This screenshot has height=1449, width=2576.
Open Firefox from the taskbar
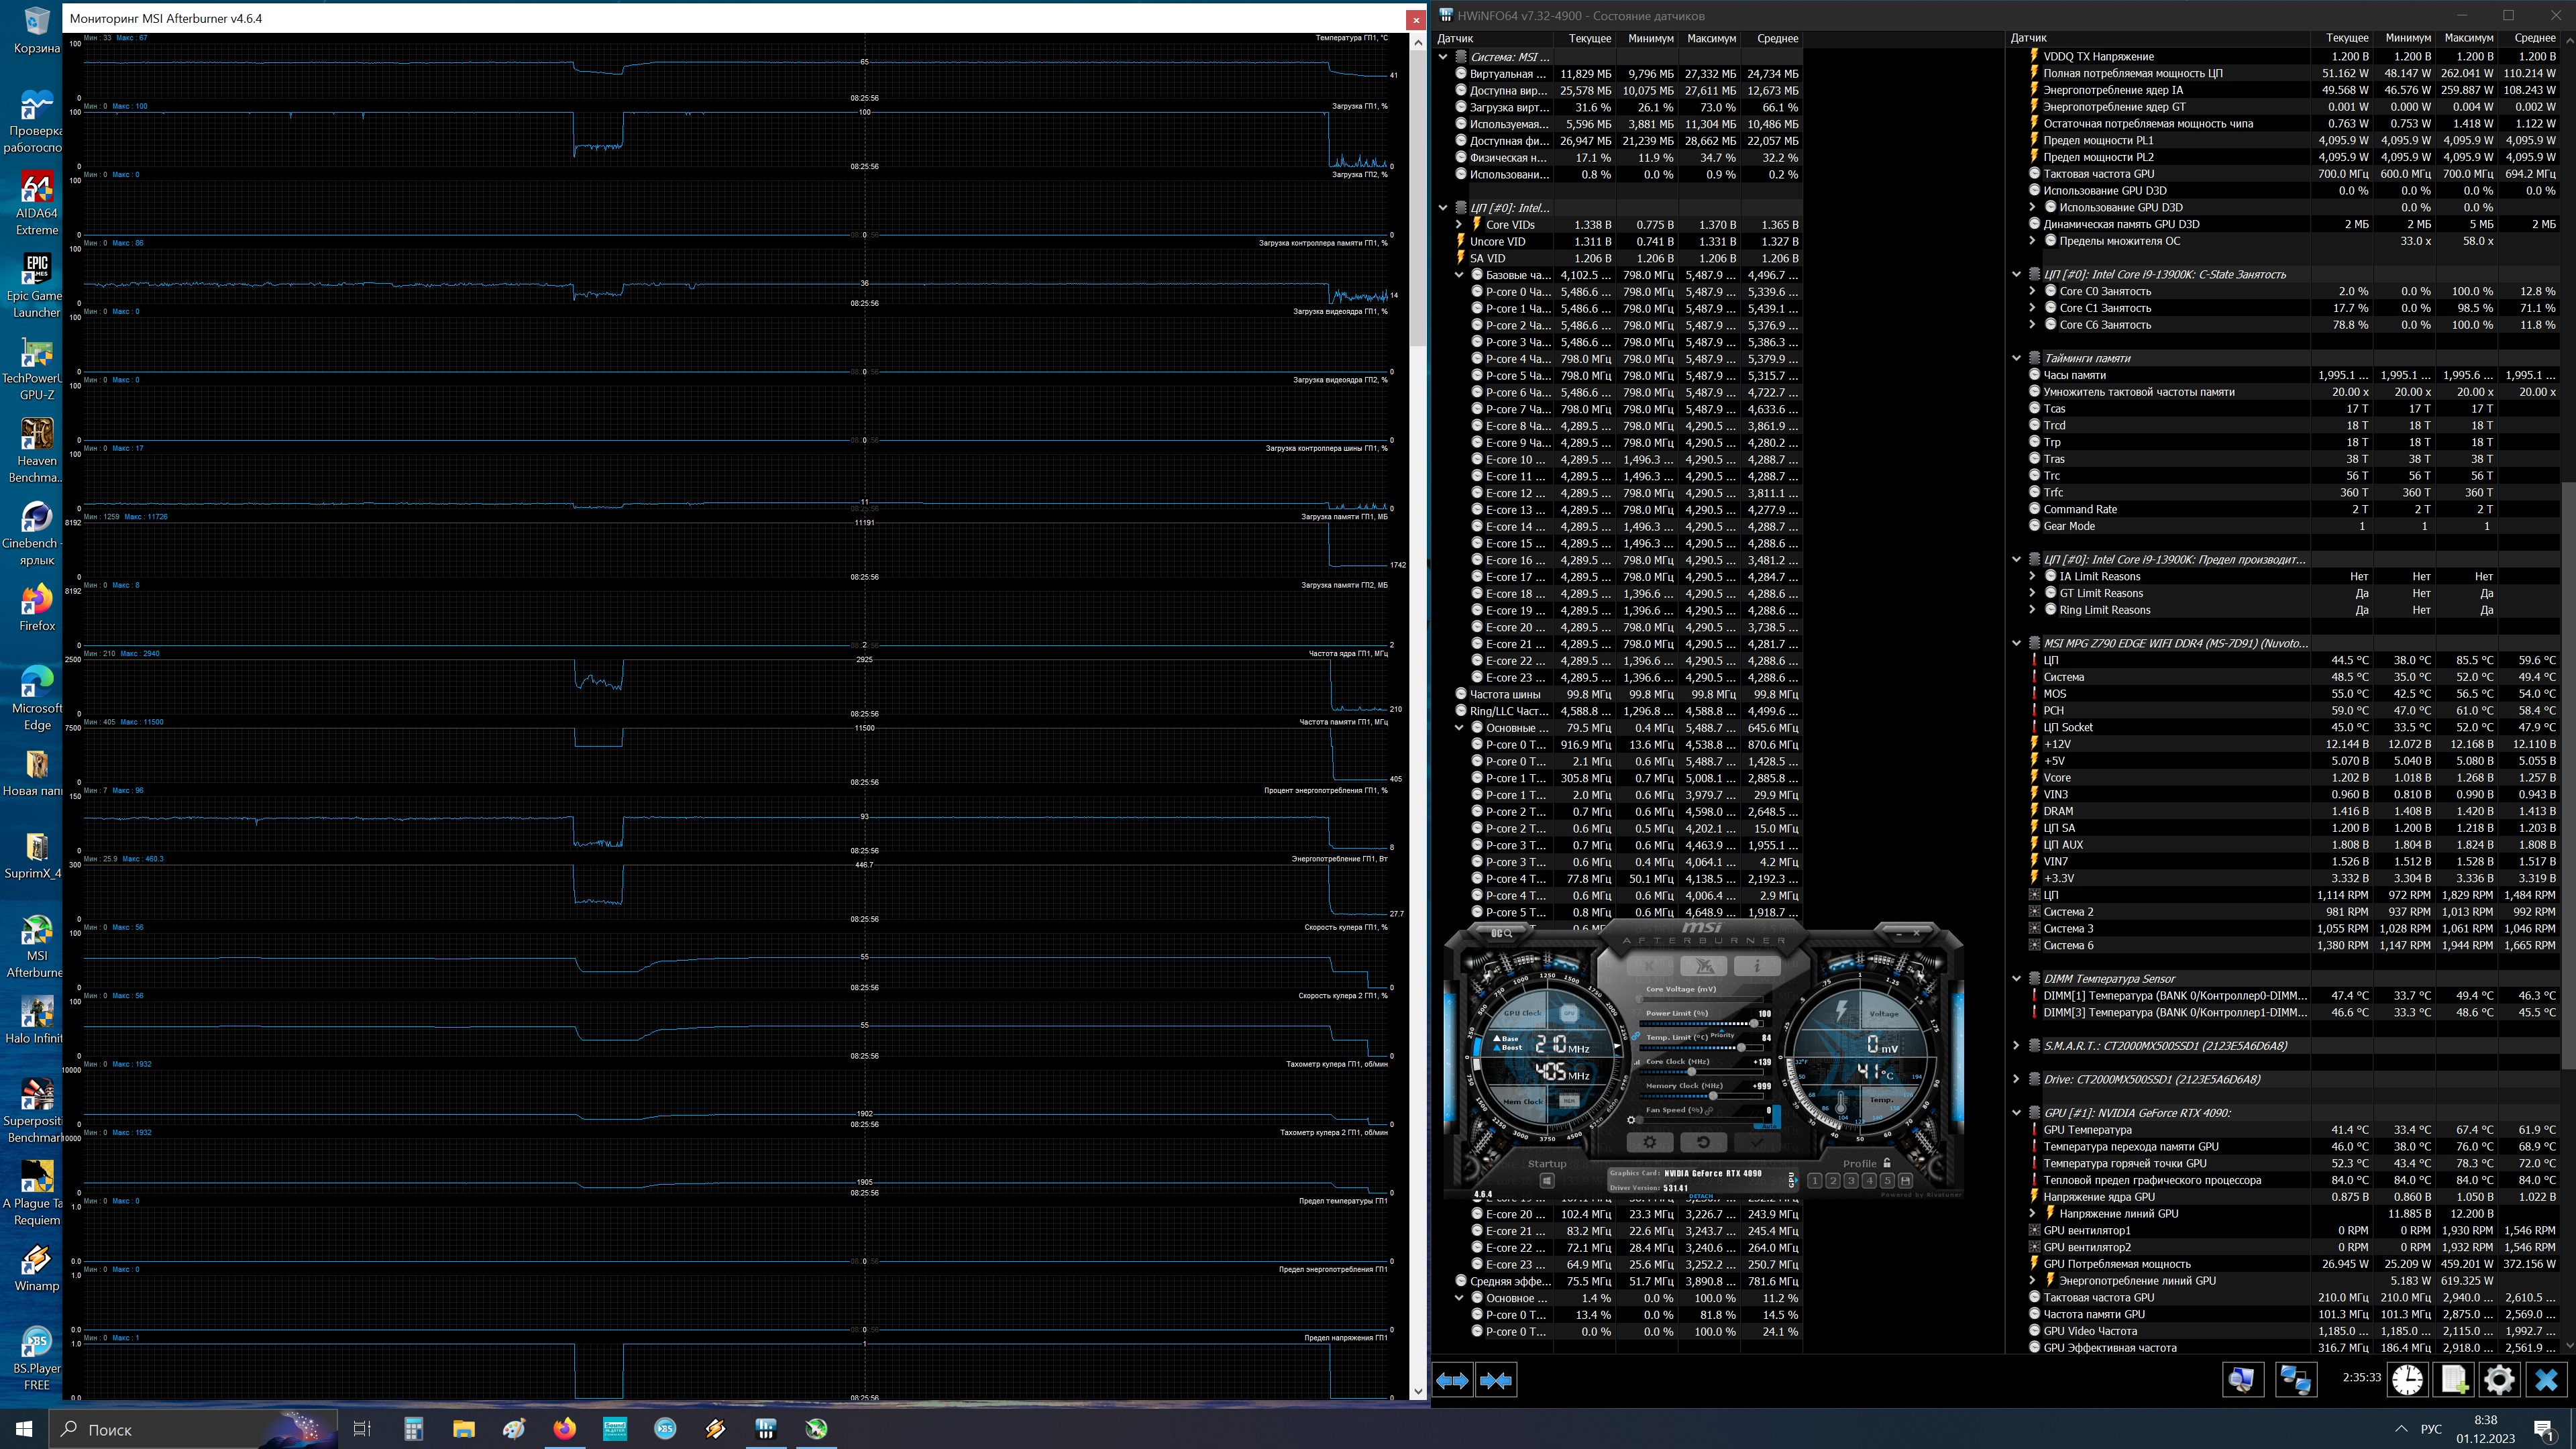(564, 1429)
